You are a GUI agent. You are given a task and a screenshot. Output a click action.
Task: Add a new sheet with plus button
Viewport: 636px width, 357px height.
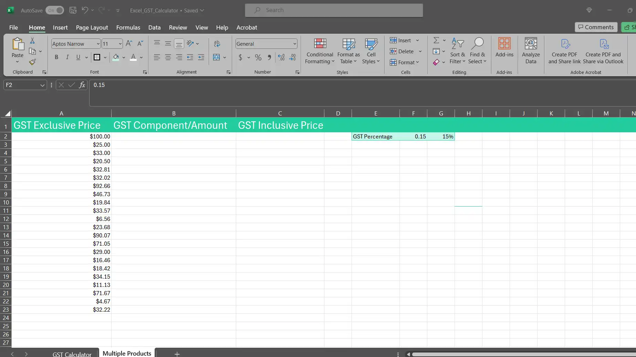[x=177, y=354]
